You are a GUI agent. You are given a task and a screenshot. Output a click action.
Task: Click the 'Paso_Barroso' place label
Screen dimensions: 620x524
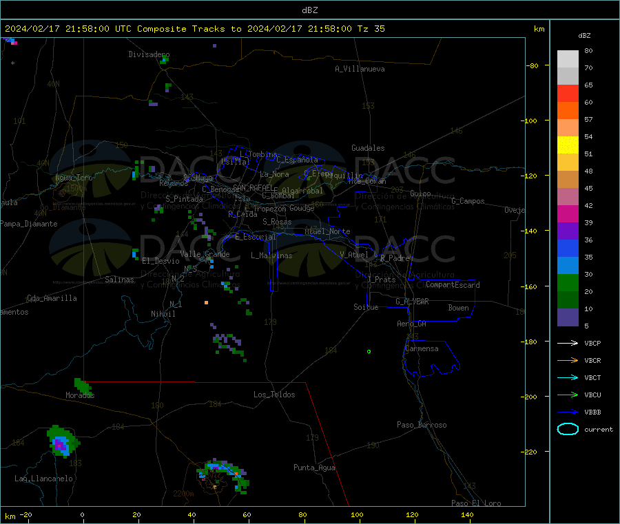point(422,425)
